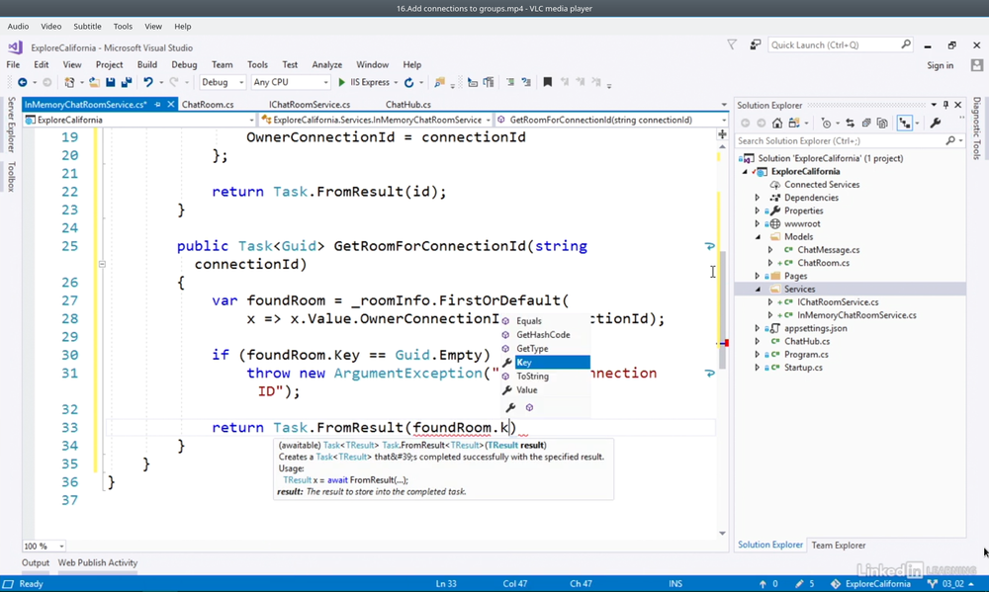Open the Team menu in Visual Studio
Viewport: 989px width, 592px height.
click(222, 65)
